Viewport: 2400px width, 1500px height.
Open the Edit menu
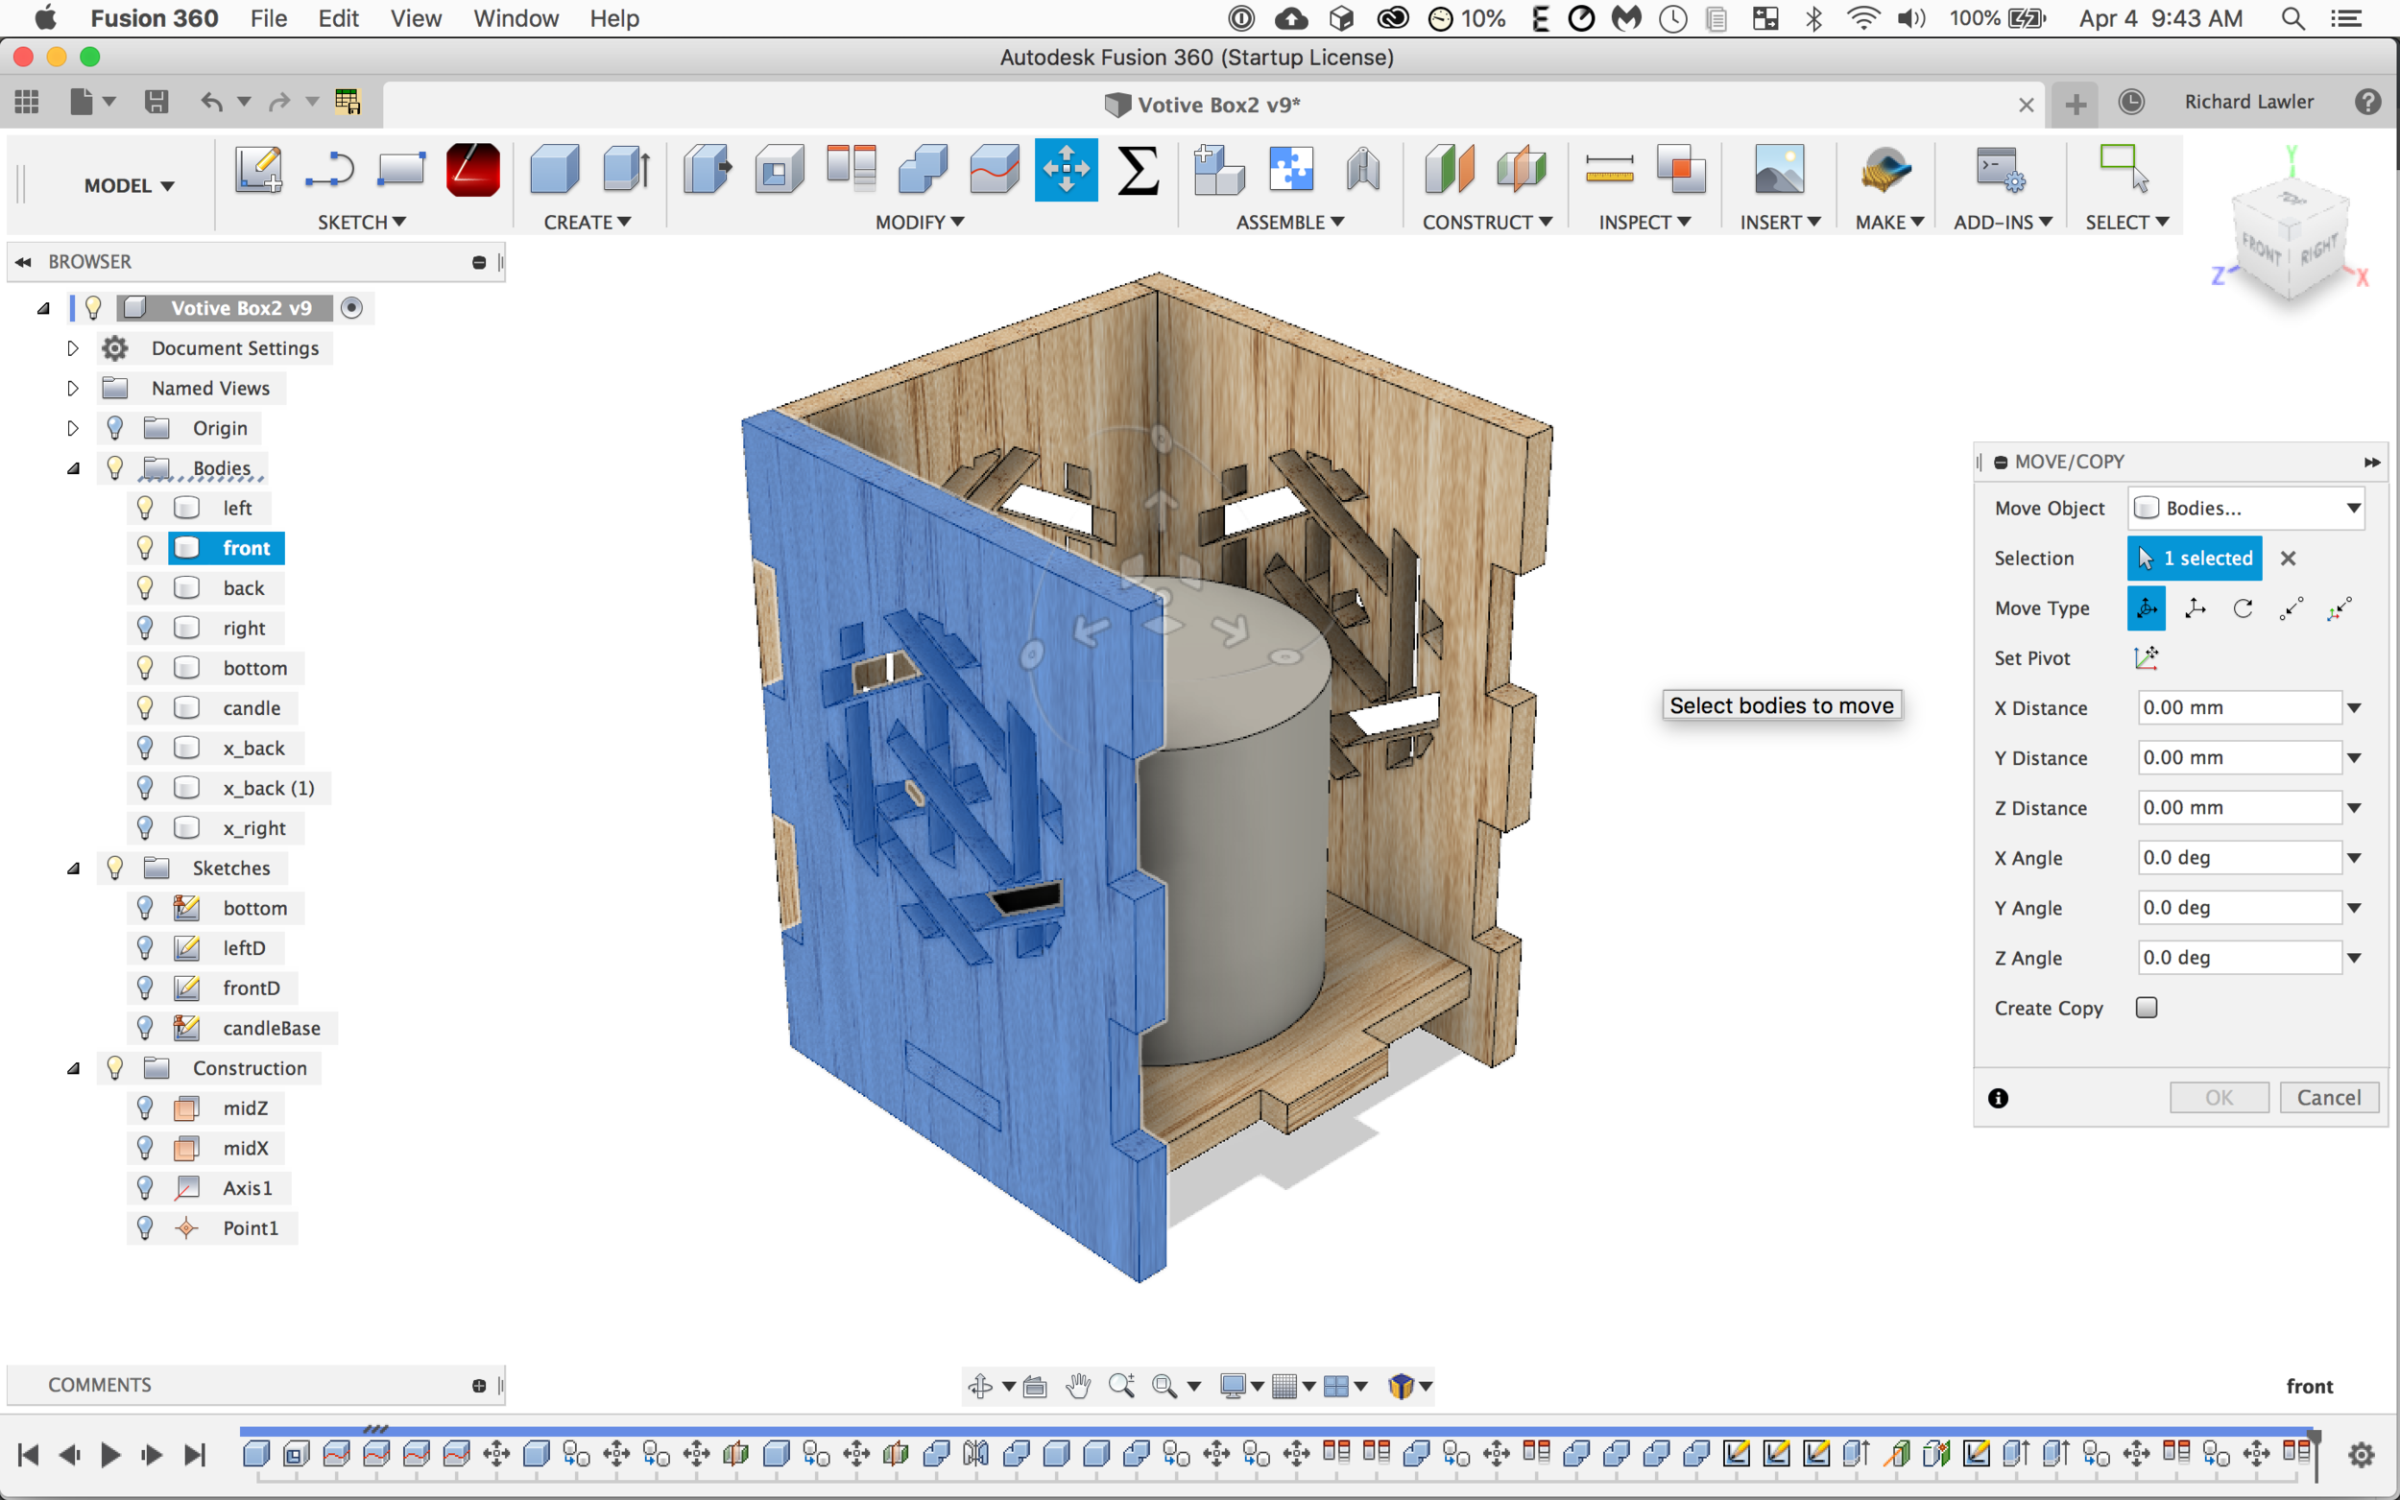pyautogui.click(x=338, y=18)
